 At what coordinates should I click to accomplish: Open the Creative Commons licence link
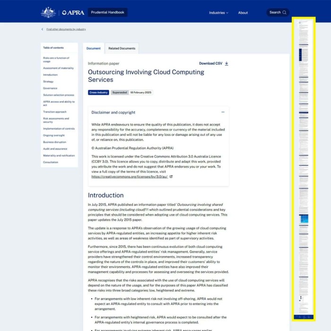pyautogui.click(x=129, y=177)
